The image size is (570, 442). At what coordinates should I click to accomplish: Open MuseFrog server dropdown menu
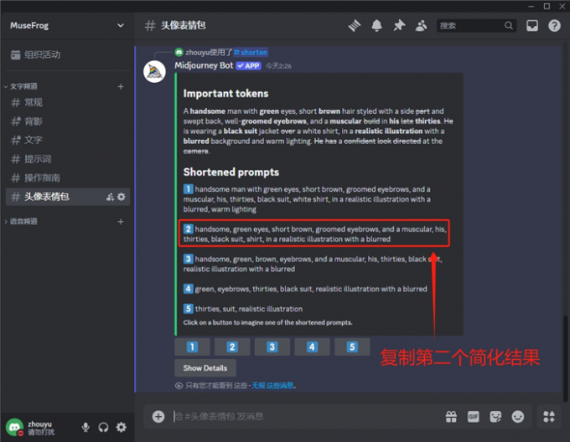121,25
